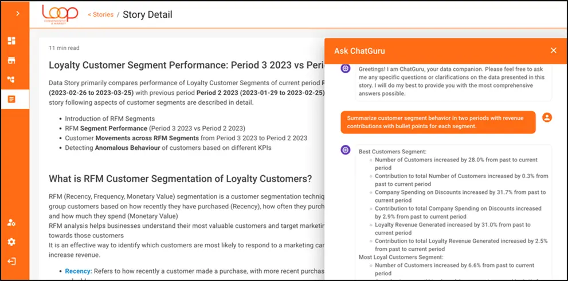This screenshot has height=281, width=568.
Task: Select the hierarchy nodes icon in sidebar
Action: point(11,80)
